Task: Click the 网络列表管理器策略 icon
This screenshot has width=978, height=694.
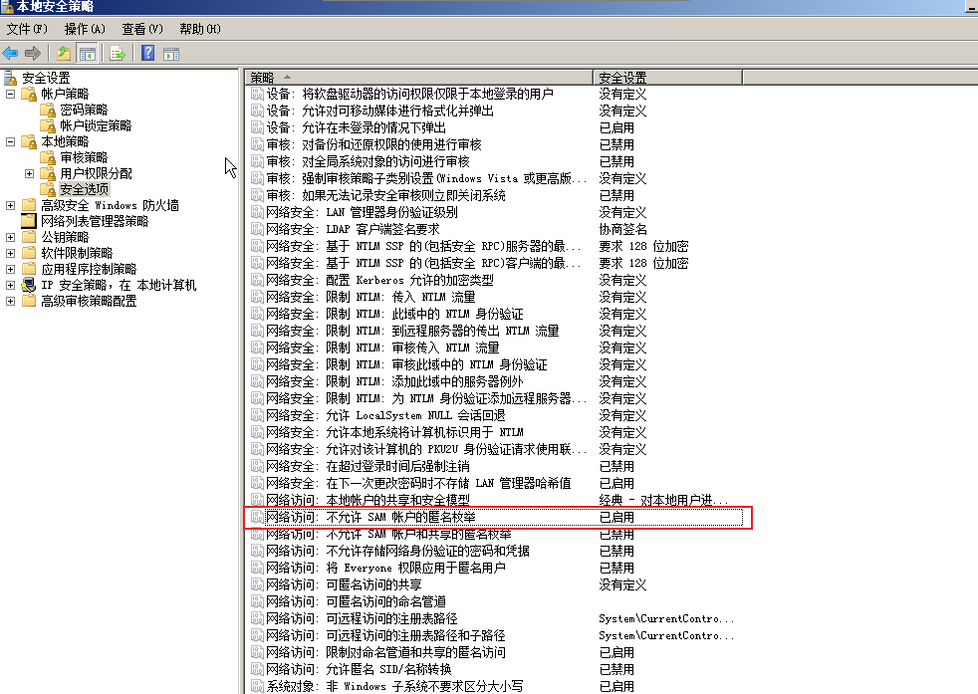Action: click(29, 221)
